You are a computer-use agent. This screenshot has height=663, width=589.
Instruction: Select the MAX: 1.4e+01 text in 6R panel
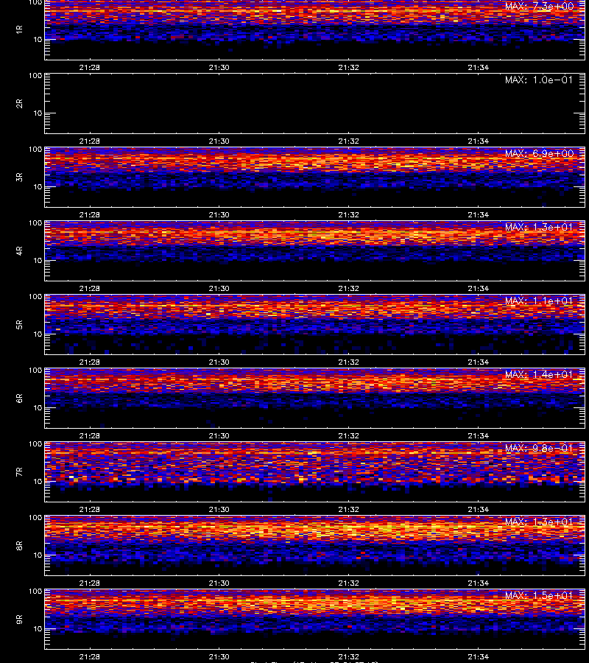539,374
